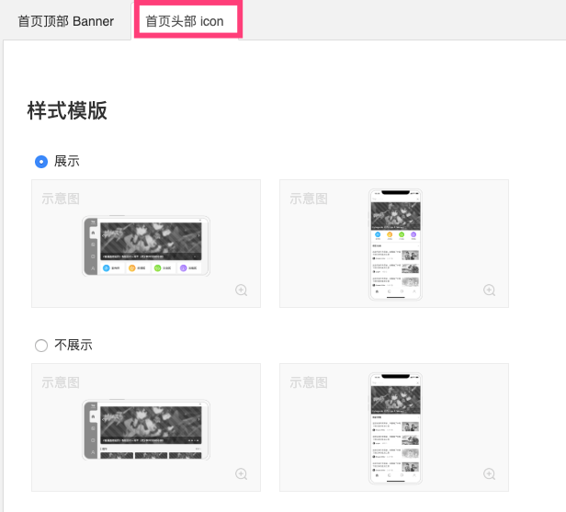566x512 pixels.
Task: Switch to 首页顶部 Banner tab
Action: [x=66, y=21]
